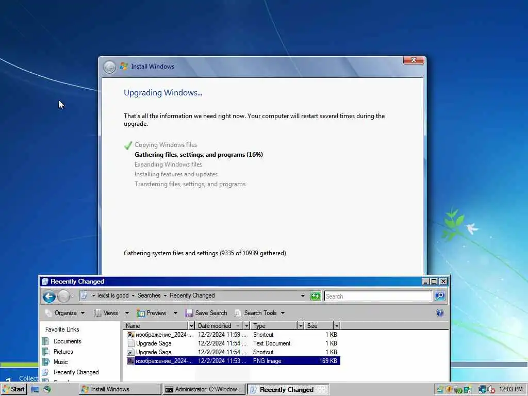Expand the arrow after 'Searches' breadcrumb

pos(165,295)
